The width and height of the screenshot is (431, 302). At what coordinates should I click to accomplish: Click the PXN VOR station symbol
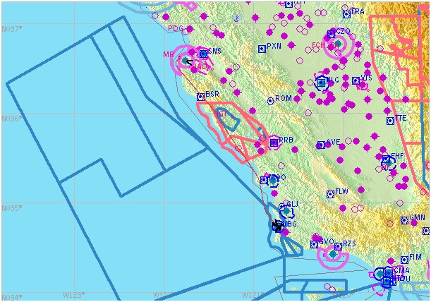tap(262, 49)
